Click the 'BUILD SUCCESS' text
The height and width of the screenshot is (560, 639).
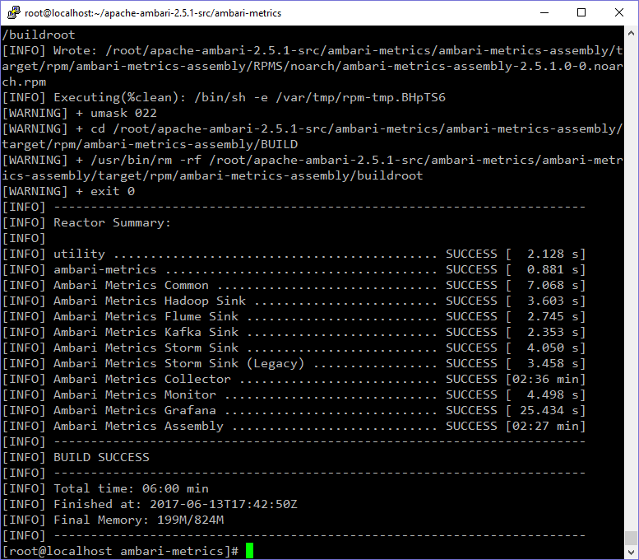point(101,457)
